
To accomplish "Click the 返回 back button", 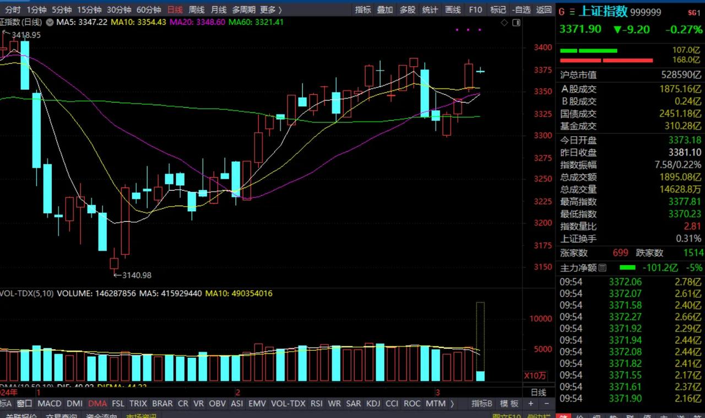I will [x=544, y=10].
